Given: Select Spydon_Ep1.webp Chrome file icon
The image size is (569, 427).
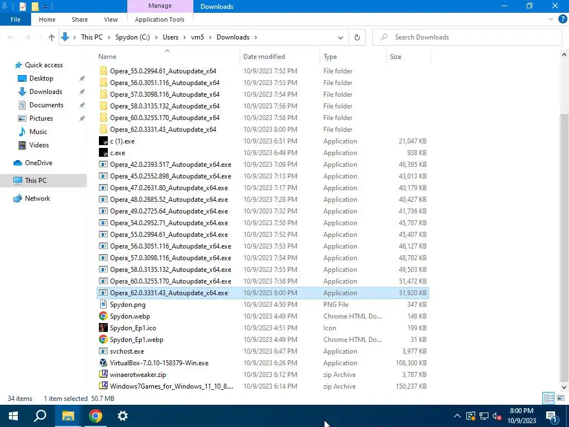Looking at the screenshot, I should pyautogui.click(x=103, y=340).
